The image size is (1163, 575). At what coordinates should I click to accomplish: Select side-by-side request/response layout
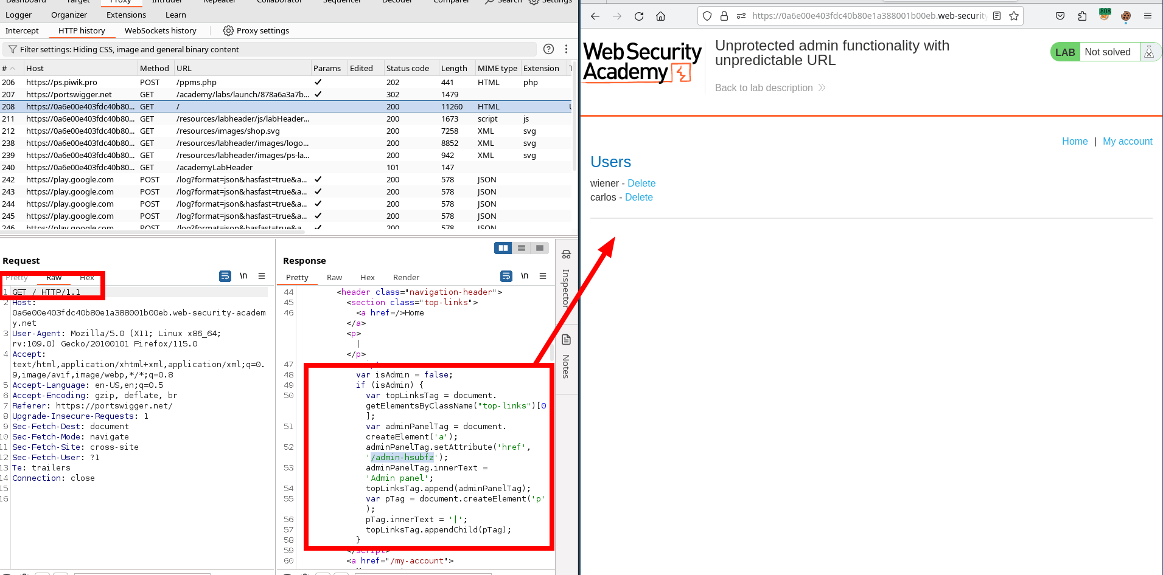tap(503, 248)
